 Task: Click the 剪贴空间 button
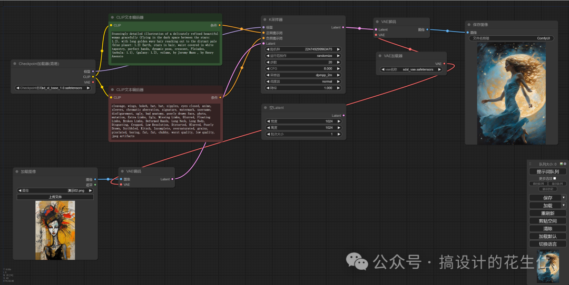pos(547,221)
